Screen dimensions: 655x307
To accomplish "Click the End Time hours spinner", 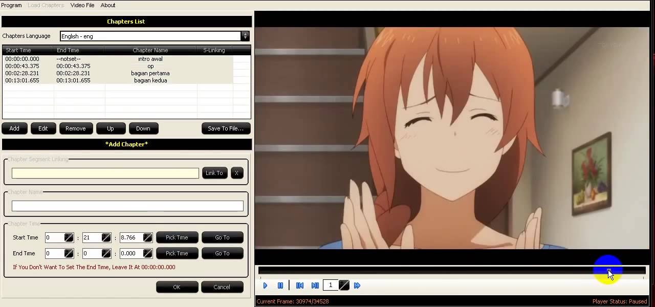I will click(x=69, y=253).
